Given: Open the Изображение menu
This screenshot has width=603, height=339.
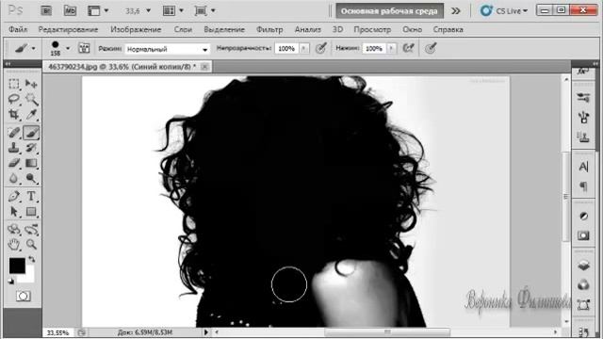Looking at the screenshot, I should [x=136, y=29].
